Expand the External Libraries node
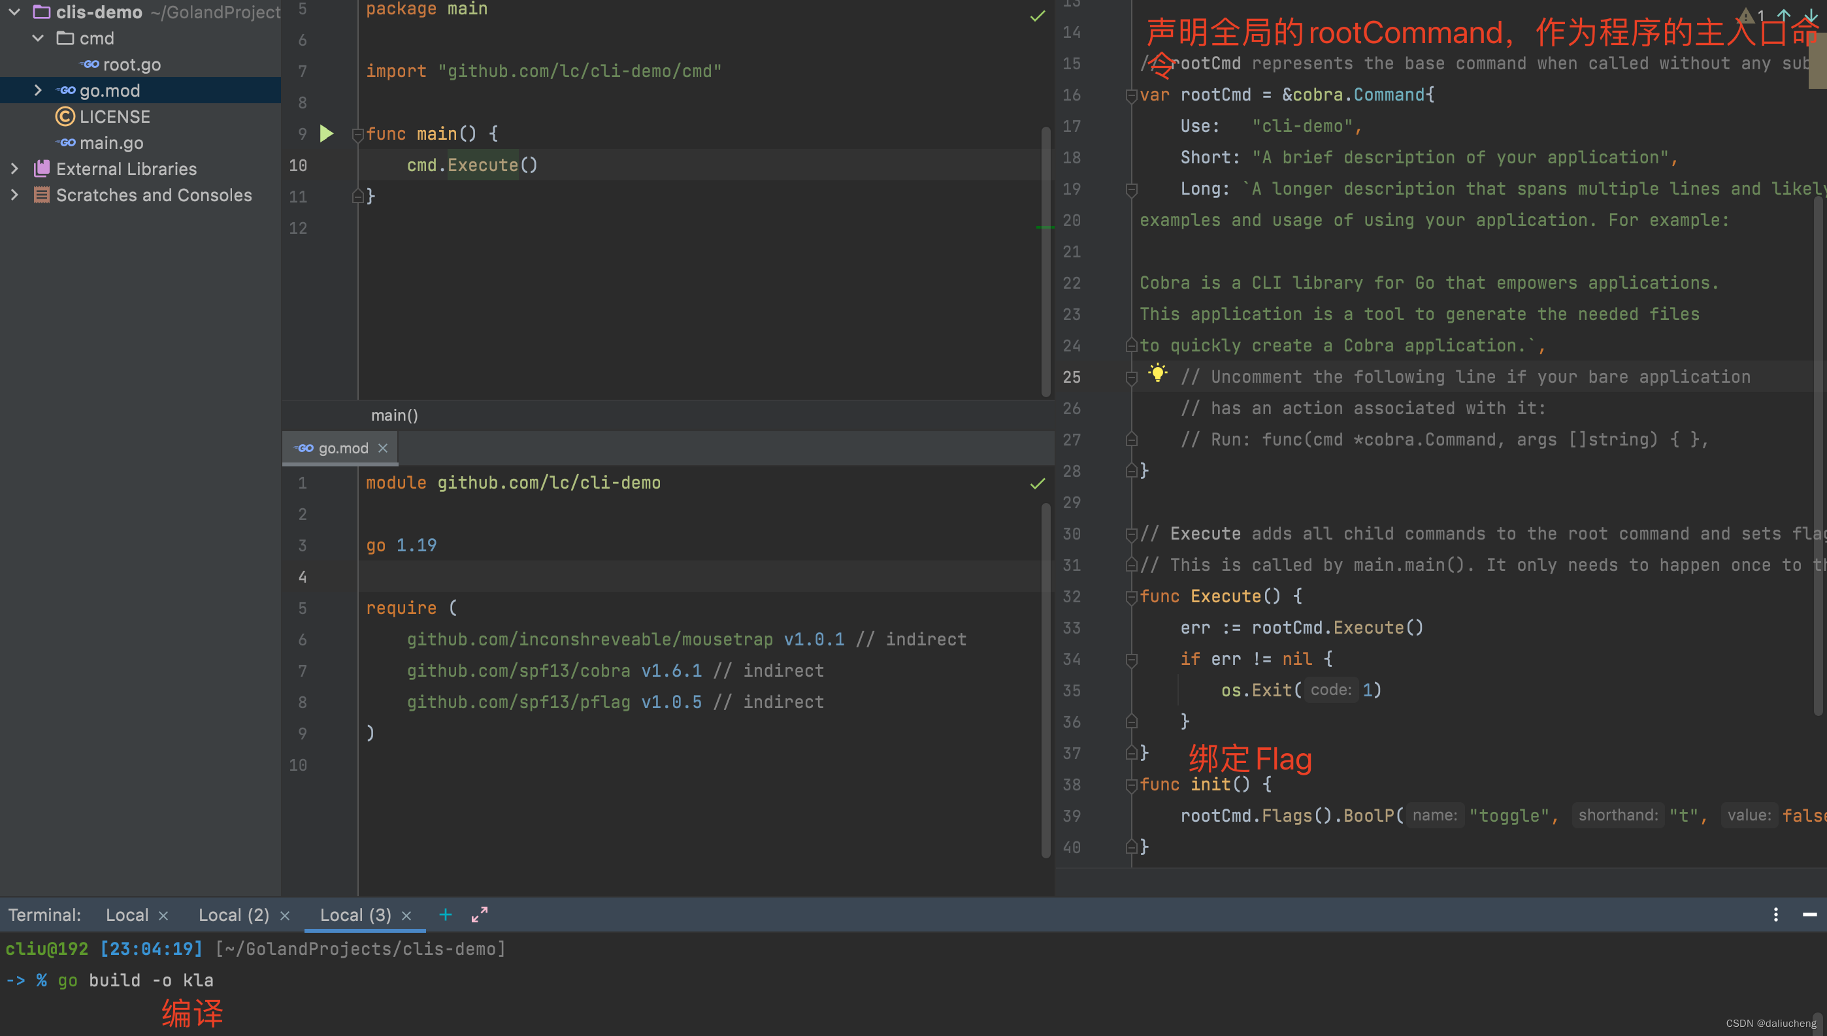The image size is (1827, 1036). [x=14, y=169]
